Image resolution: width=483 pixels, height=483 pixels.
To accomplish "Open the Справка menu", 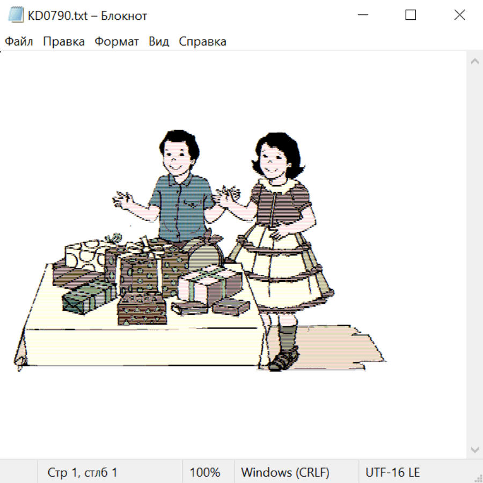I will pos(202,42).
